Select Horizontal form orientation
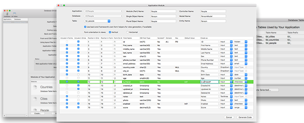304x123 pixels. 127,32
